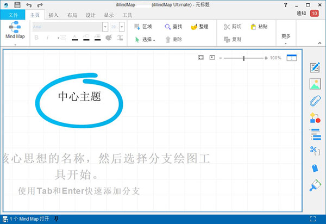Switch to the 插入 ribbon tab

pos(54,15)
